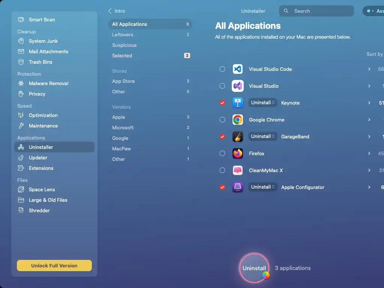384x288 pixels.
Task: Select the Google Chrome checkbox
Action: click(x=222, y=120)
